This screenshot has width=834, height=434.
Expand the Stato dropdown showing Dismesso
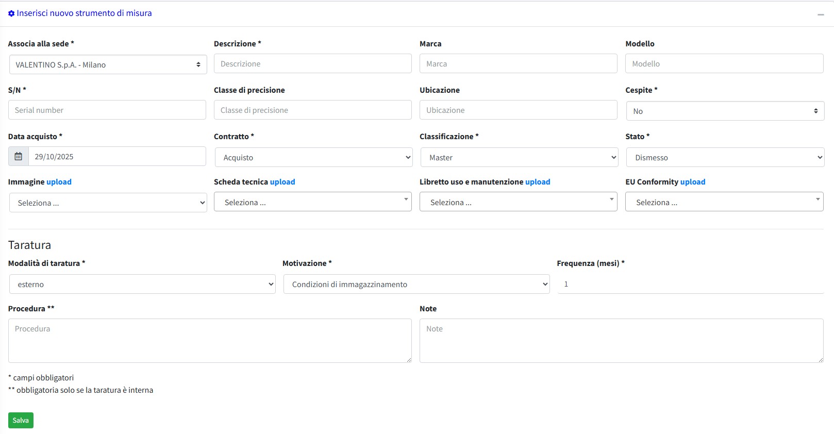pos(725,157)
